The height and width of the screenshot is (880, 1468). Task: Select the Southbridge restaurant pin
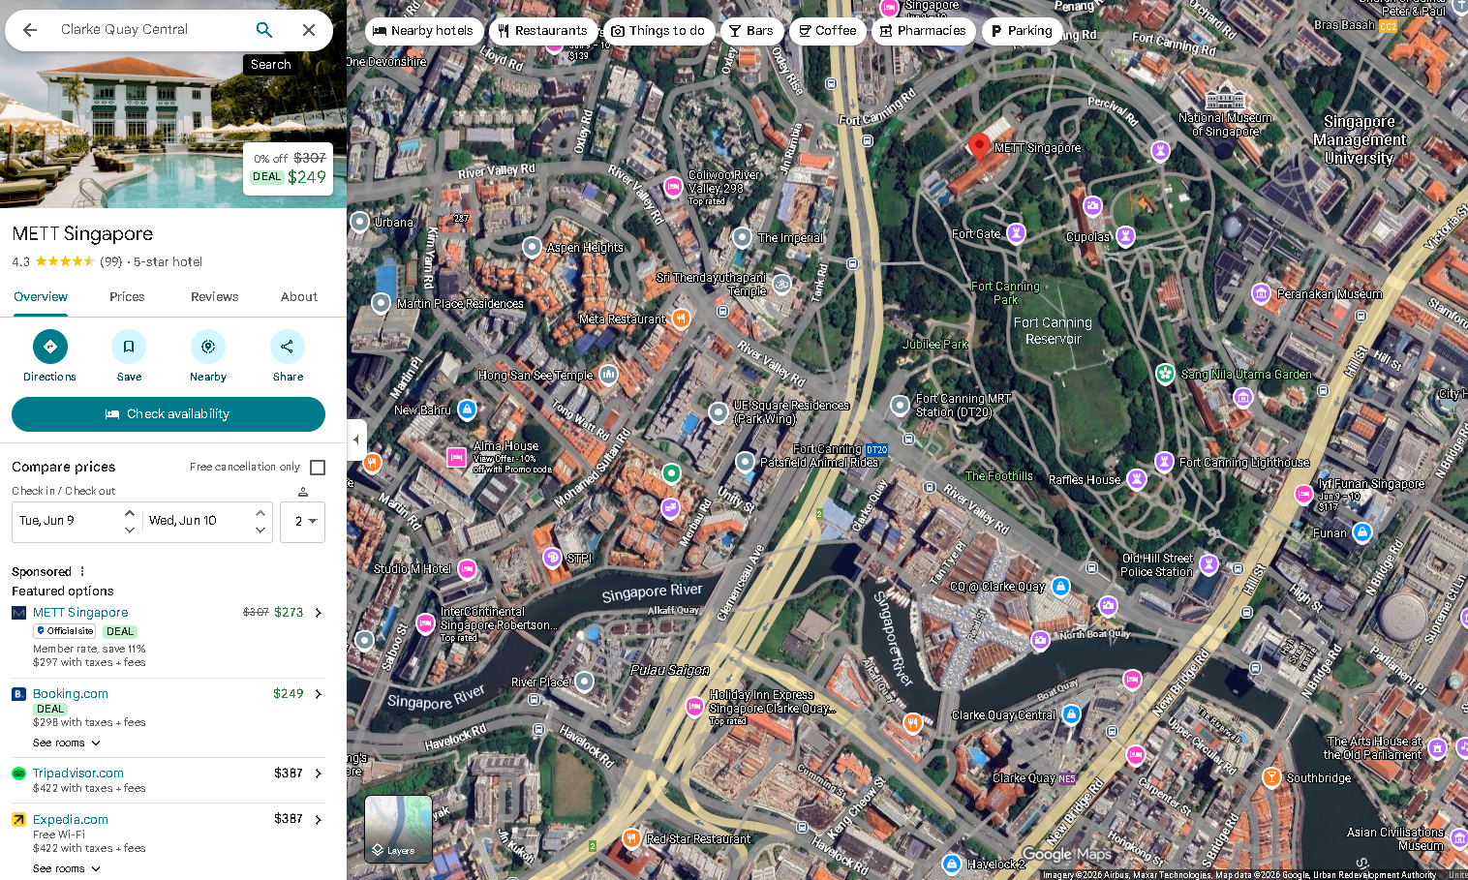coord(1271,777)
